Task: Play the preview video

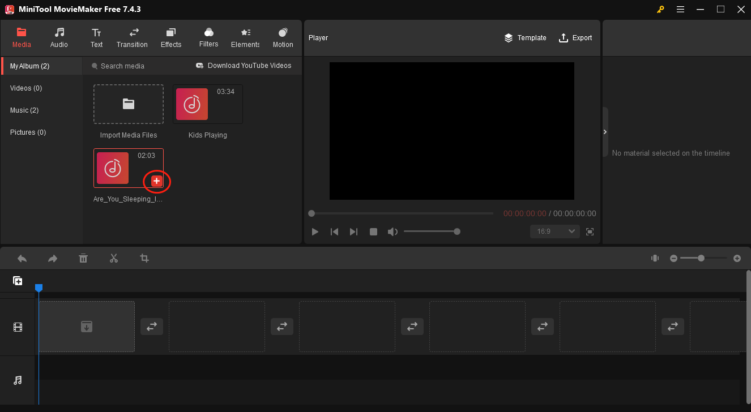Action: (315, 231)
